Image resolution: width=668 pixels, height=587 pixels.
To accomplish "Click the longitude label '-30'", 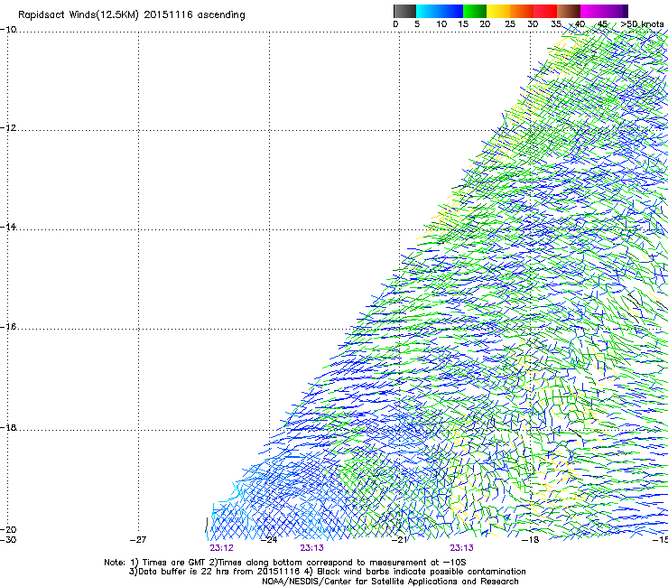I will pos(8,540).
